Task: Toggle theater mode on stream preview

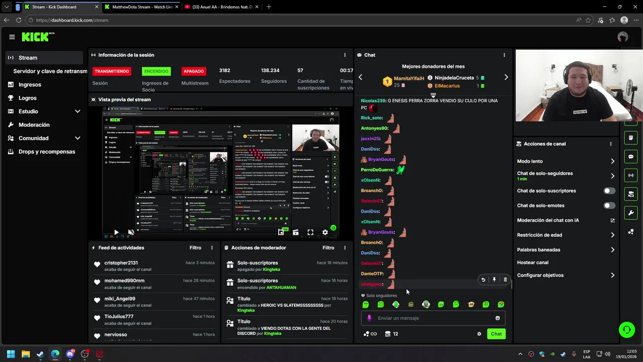Action: [295, 232]
